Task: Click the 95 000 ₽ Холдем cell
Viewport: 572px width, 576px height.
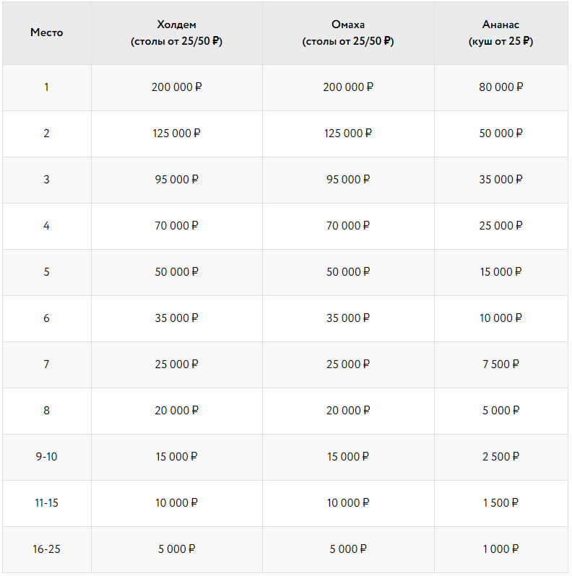Action: 176,180
